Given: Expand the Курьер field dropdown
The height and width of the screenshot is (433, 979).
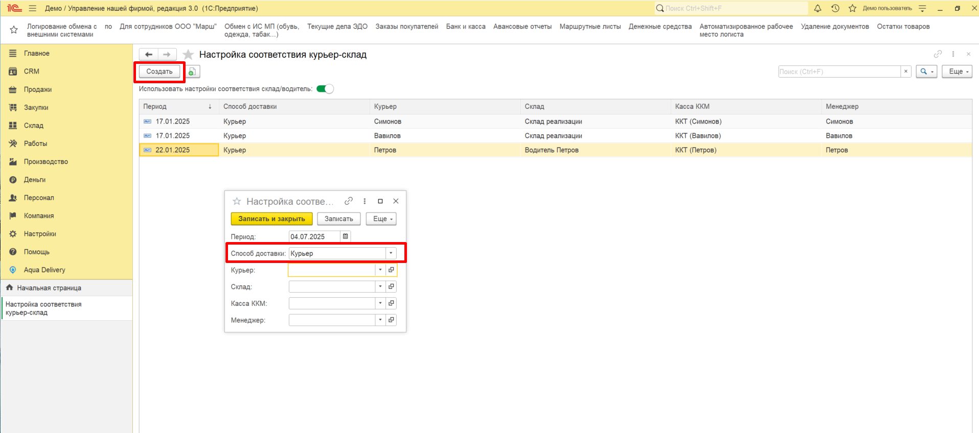Looking at the screenshot, I should [x=380, y=270].
